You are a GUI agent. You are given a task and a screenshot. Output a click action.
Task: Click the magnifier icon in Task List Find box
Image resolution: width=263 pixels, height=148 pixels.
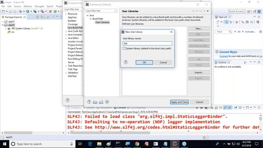230,32
